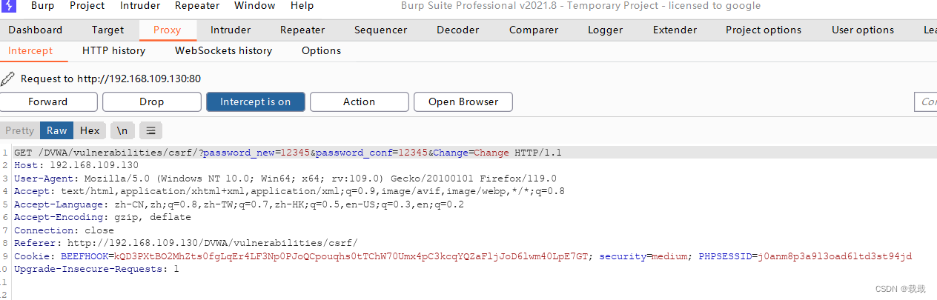The width and height of the screenshot is (937, 300).
Task: Open the Intruder menu
Action: click(140, 6)
